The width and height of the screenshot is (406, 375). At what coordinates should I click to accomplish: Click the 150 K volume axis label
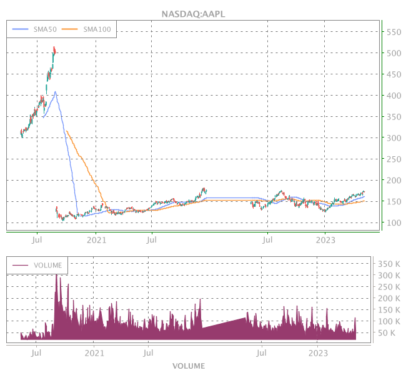[389, 310]
